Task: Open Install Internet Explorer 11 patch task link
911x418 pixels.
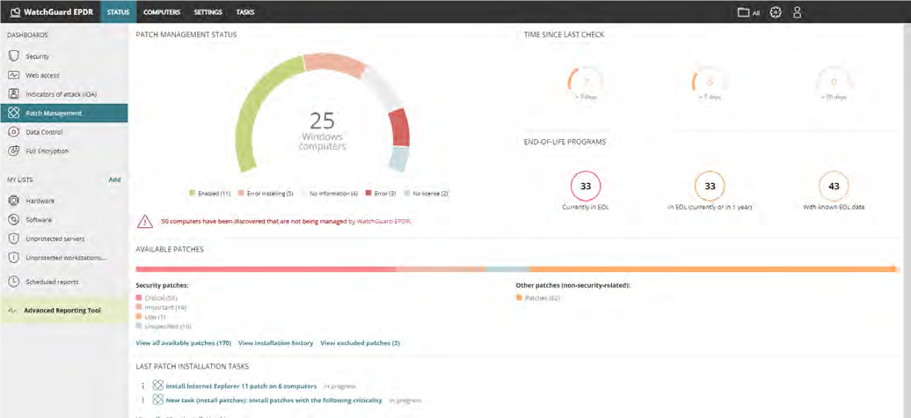Action: tap(241, 385)
